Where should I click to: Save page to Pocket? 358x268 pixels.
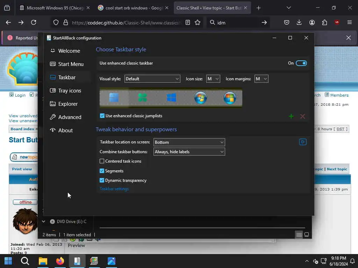click(287, 22)
